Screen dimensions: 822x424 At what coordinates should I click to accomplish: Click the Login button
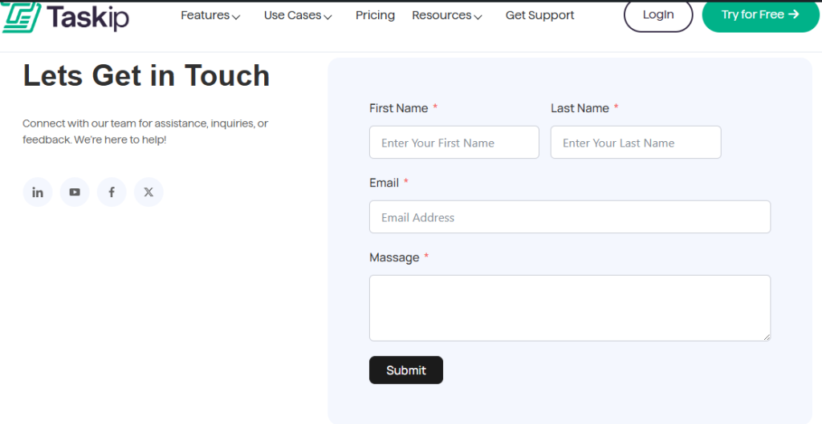click(x=657, y=14)
